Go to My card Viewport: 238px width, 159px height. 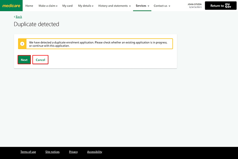(x=67, y=6)
